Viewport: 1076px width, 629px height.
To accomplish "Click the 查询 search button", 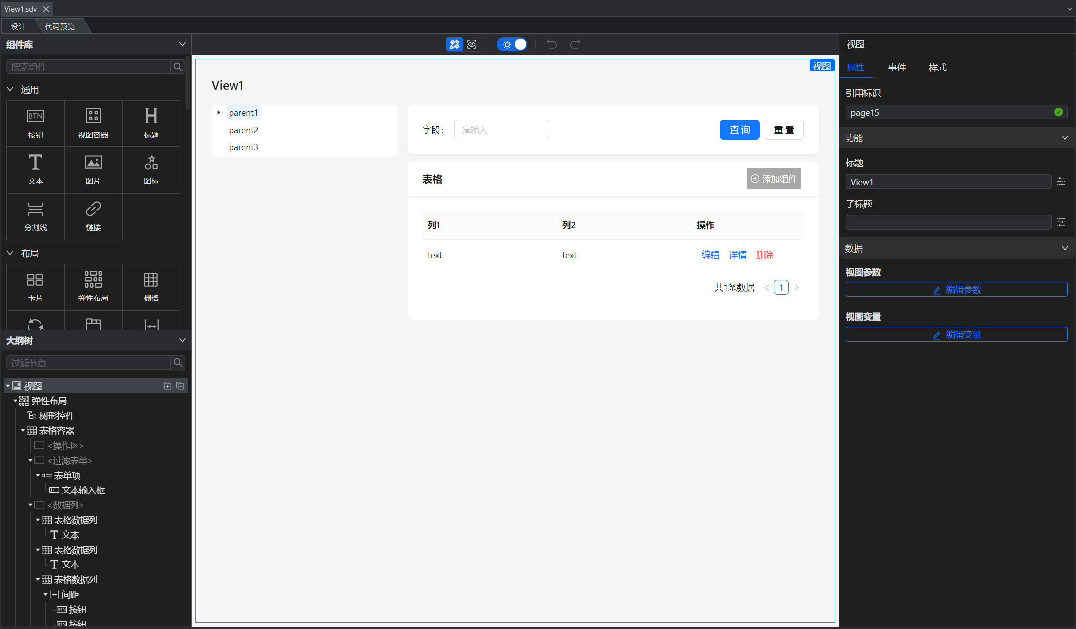I will coord(739,130).
